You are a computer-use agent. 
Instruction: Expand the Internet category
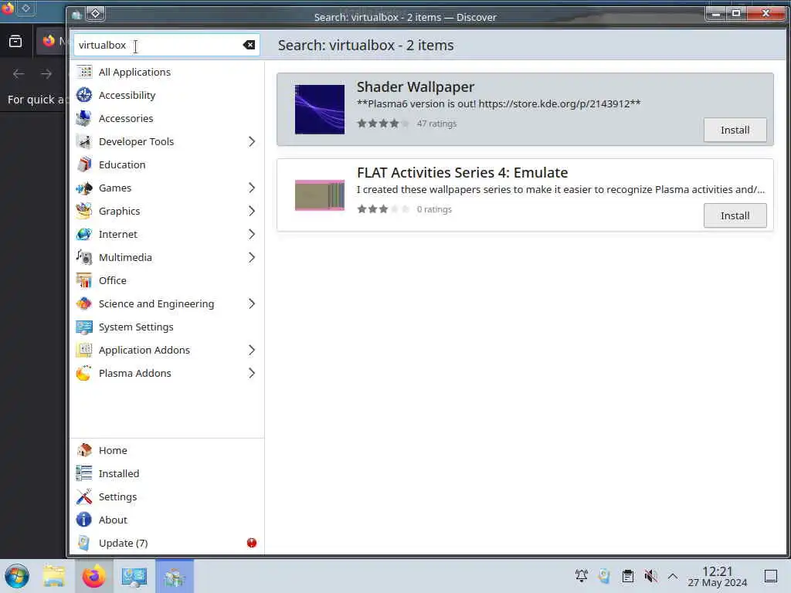pyautogui.click(x=252, y=235)
